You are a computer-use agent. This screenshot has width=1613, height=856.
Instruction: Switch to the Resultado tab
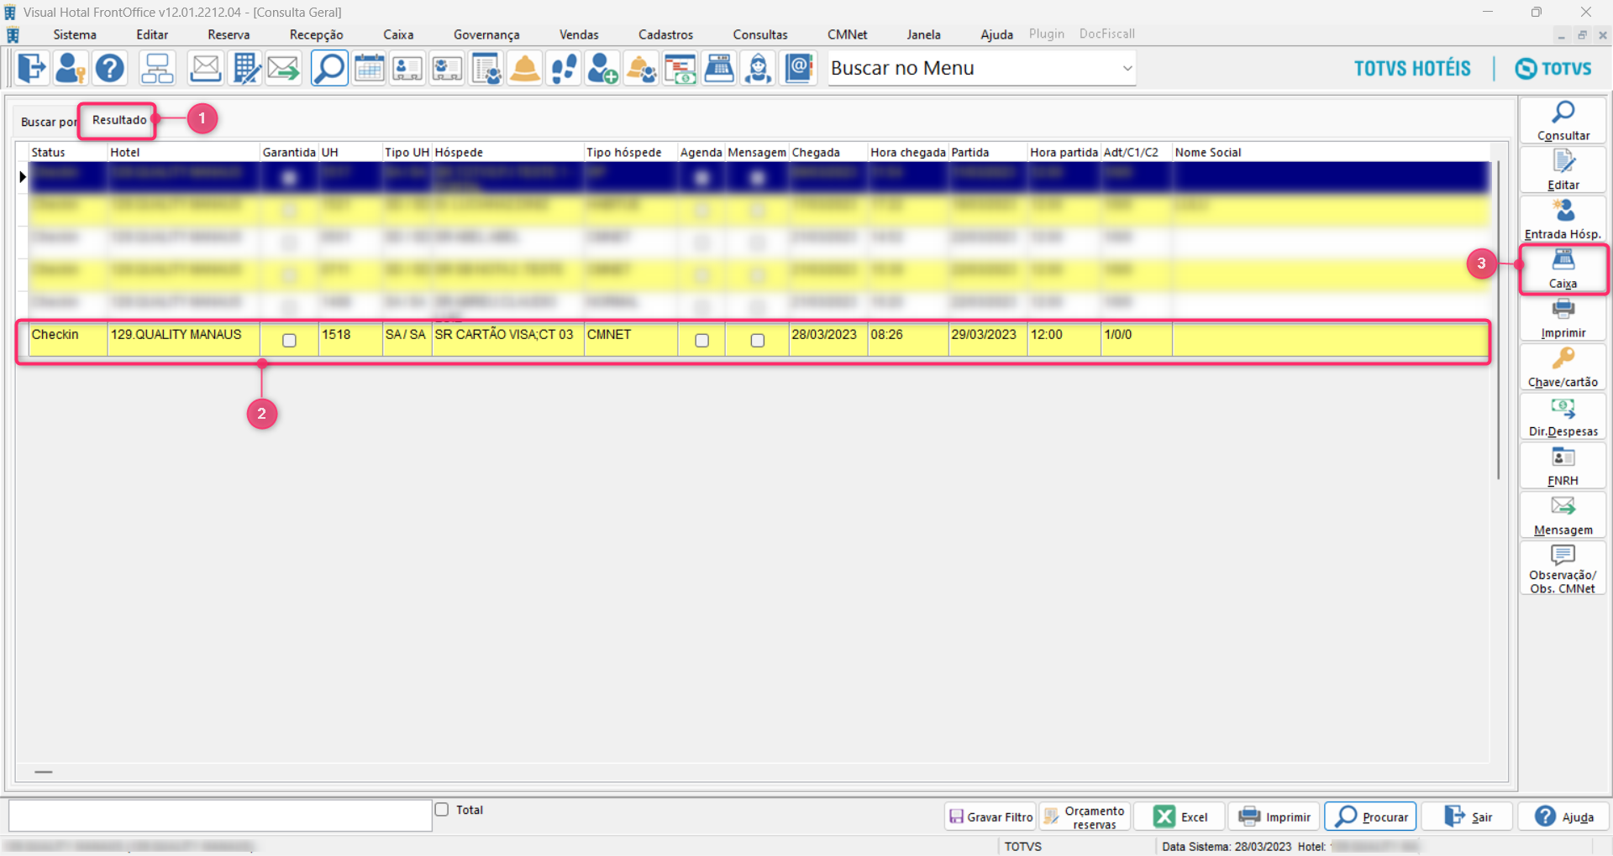pos(119,120)
